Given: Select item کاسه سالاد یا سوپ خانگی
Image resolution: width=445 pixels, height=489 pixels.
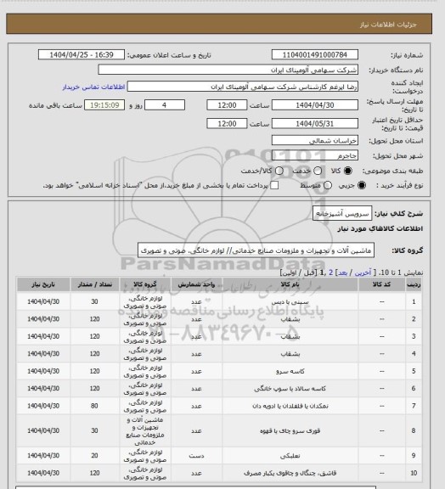Looking at the screenshot, I should [290, 389].
